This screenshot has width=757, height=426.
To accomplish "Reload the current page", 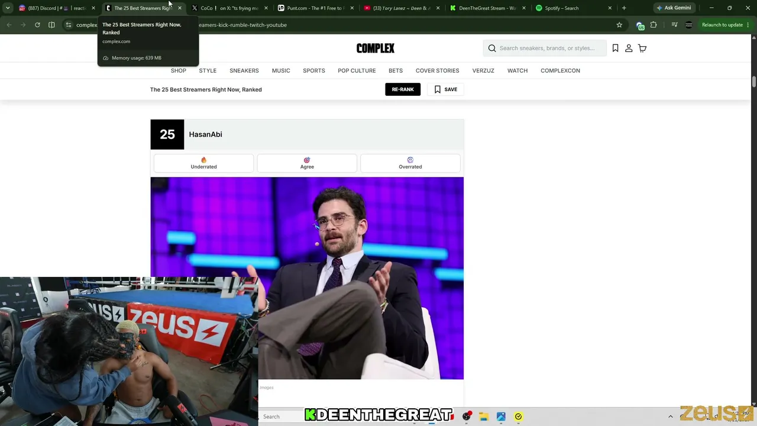I will tap(37, 25).
